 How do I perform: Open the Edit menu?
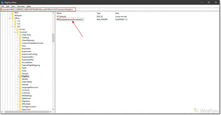click(x=8, y=6)
